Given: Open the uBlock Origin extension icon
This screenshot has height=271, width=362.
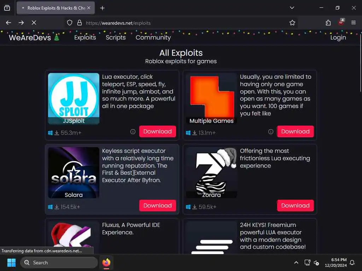Looking at the screenshot, I should click(341, 22).
